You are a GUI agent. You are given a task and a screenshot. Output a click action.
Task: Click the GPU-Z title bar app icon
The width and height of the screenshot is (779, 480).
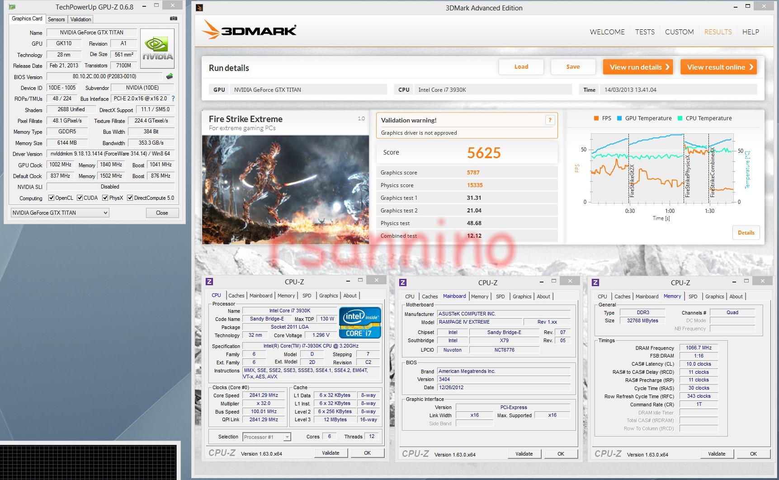[x=12, y=7]
